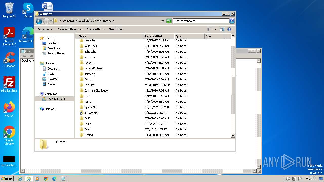Select the almostscho... desktop file
The image size is (324, 182).
[9, 161]
